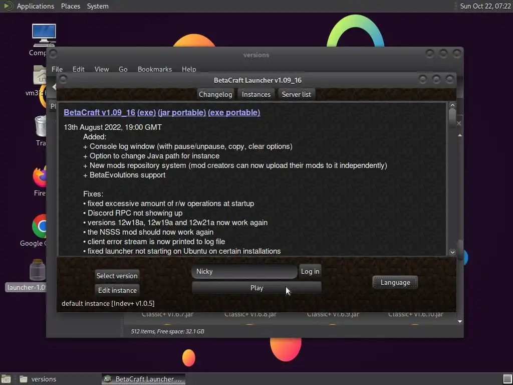The height and width of the screenshot is (385, 513).
Task: Select Classic+ v1.6.7.jar in versions window
Action: [167, 314]
